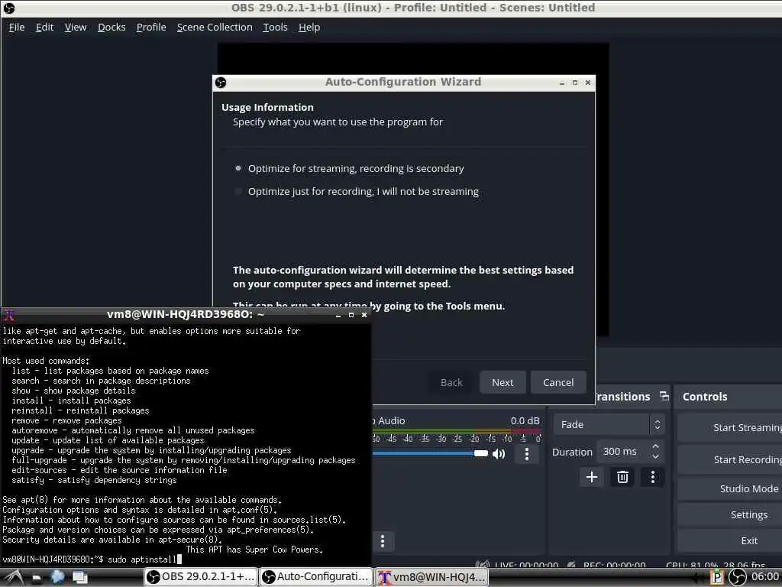Switch to vm8@WIN-HQJ4 terminal taskbar entry

(431, 577)
